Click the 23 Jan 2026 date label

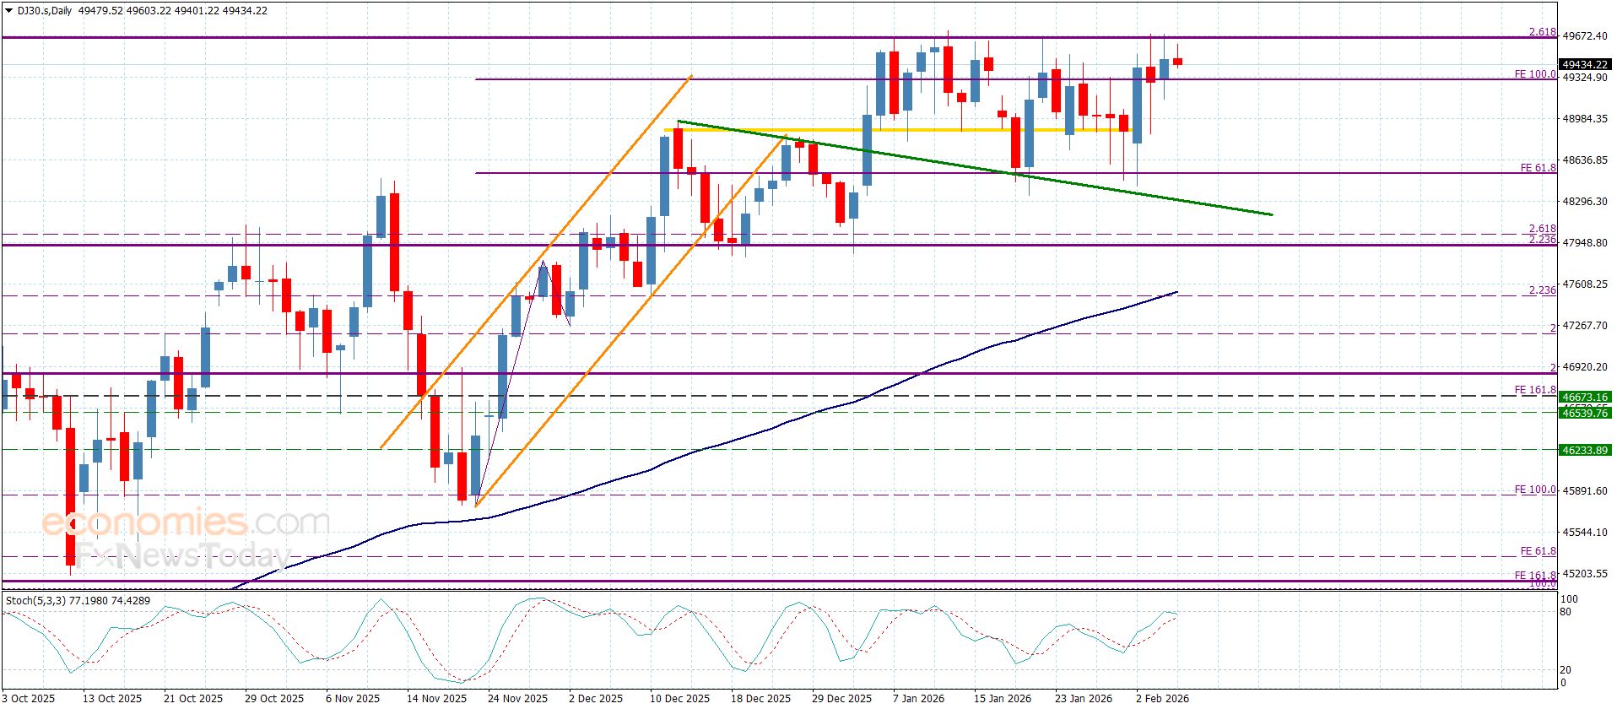click(1084, 699)
